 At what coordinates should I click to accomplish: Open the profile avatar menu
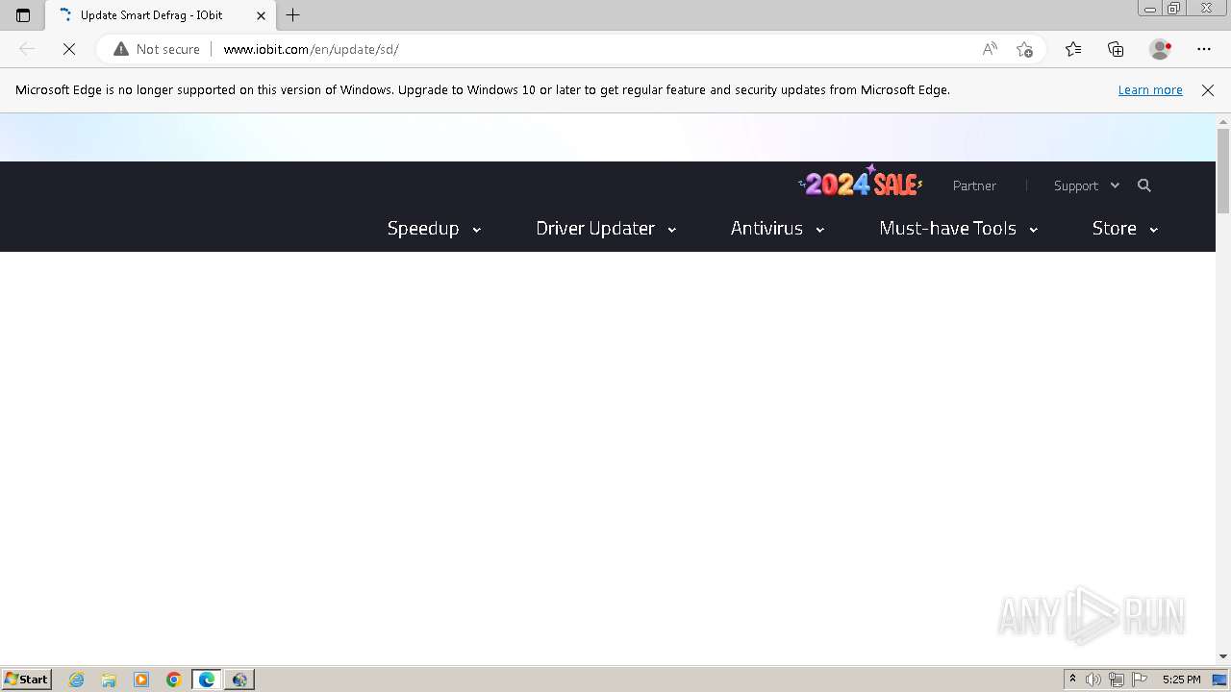tap(1160, 49)
